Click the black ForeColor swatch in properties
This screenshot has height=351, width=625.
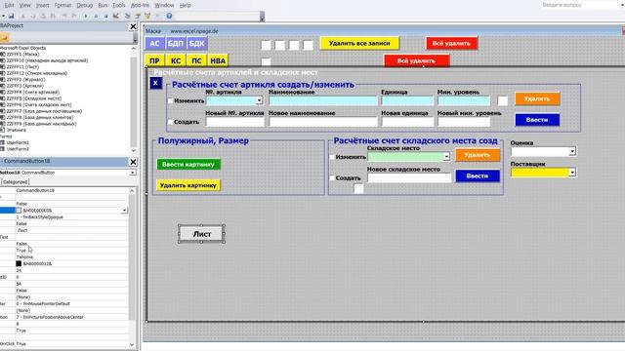[19, 263]
